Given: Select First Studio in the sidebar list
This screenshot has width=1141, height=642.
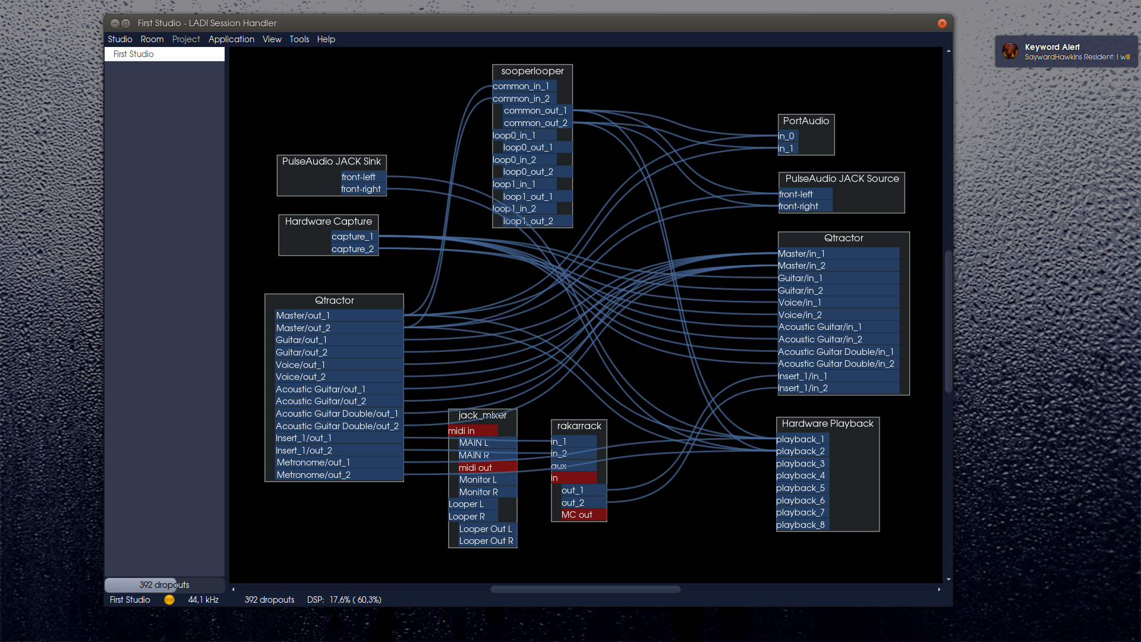Looking at the screenshot, I should 165,54.
